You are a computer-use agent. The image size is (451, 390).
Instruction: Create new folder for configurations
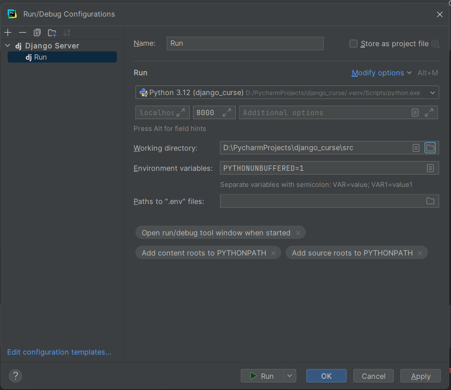pos(52,33)
